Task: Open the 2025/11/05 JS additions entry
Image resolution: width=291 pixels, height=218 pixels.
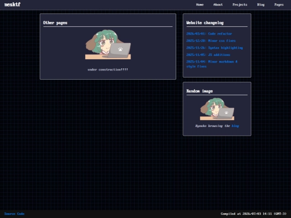Action: [x=208, y=55]
